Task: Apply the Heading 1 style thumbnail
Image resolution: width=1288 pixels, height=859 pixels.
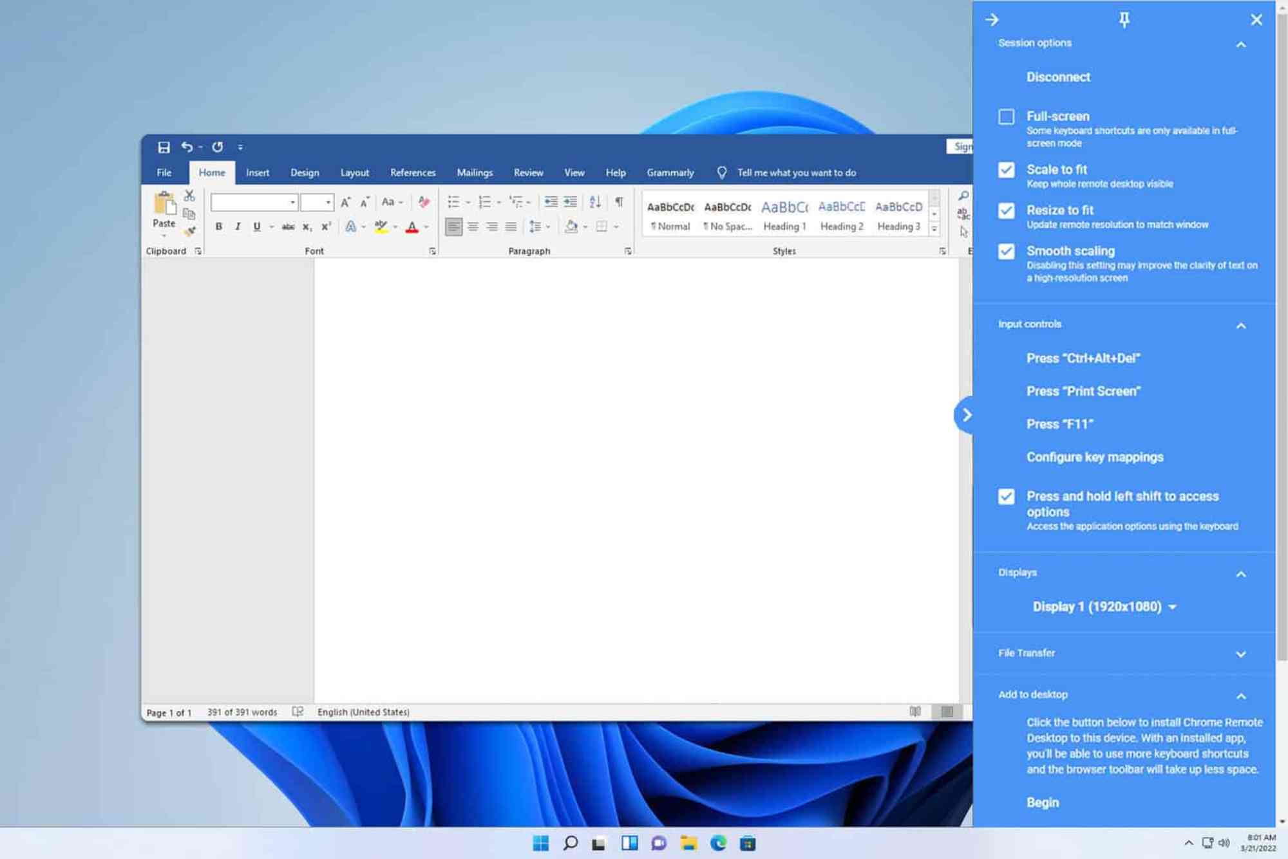Action: [784, 215]
